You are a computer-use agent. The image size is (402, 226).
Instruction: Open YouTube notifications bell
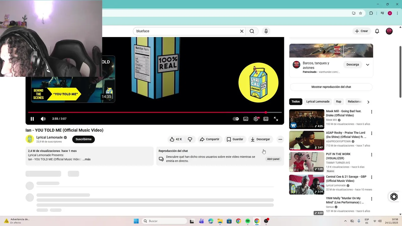[377, 31]
